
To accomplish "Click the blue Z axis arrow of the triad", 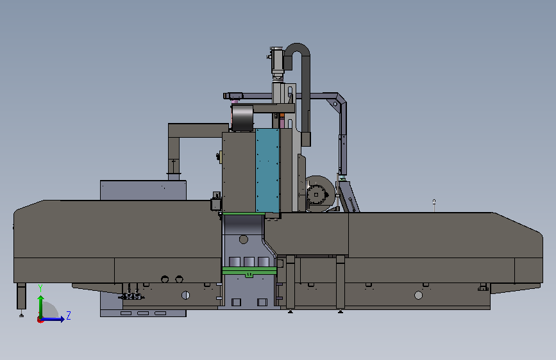I will click(53, 319).
